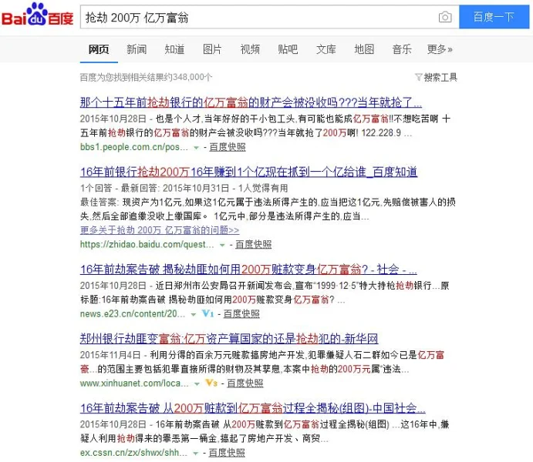Viewport: 533px width, 462px height.
Task: Go to the 地图 tab
Action: (364, 49)
